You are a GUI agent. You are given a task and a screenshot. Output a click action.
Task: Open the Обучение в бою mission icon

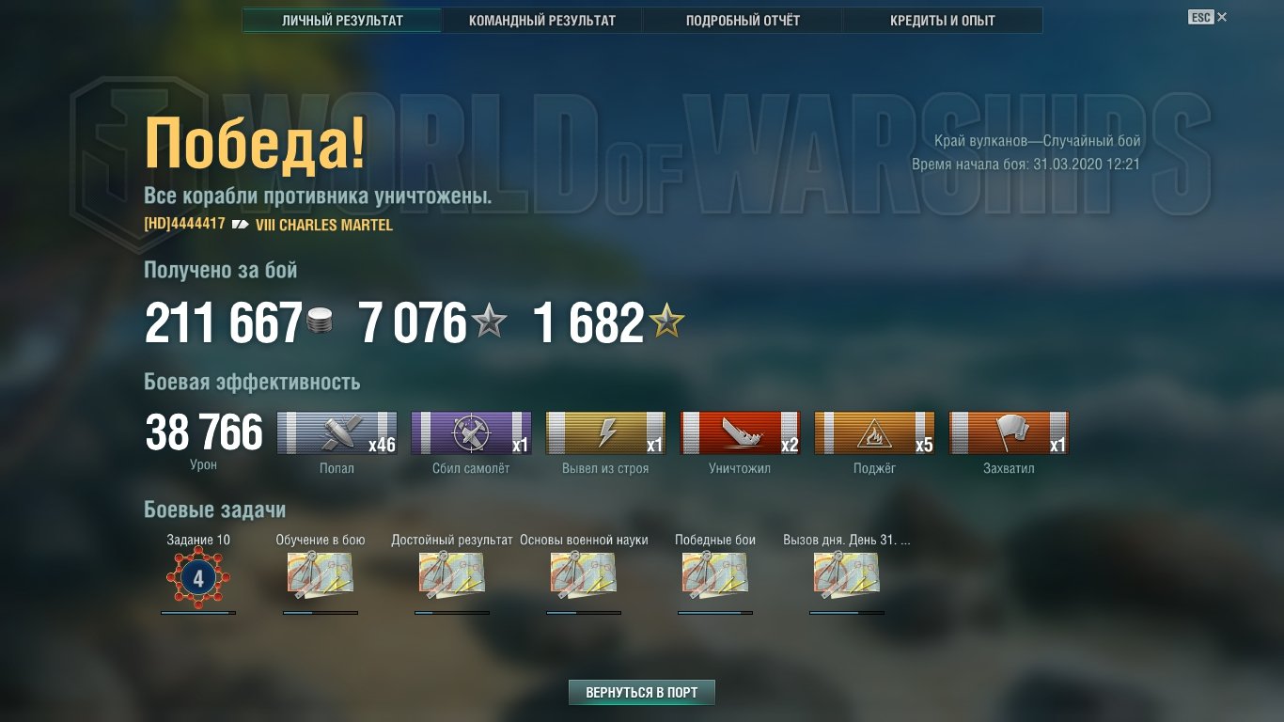321,575
